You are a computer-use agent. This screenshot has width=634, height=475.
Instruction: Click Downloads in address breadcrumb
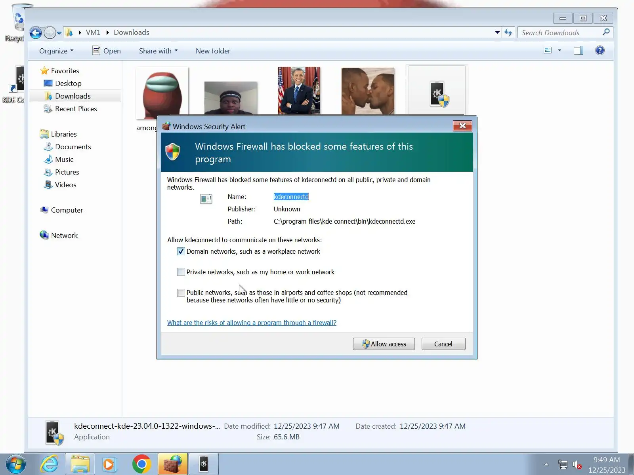pyautogui.click(x=132, y=32)
